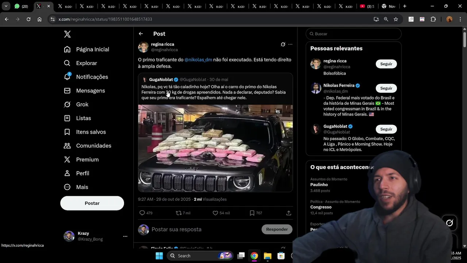Open Comunidades from the sidebar
The image size is (467, 263).
point(88,146)
